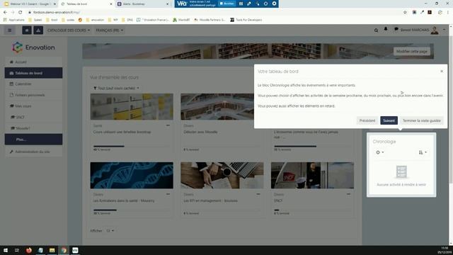Open the bootstrap course thumbnail image
This screenshot has width=453, height=255.
(132, 106)
